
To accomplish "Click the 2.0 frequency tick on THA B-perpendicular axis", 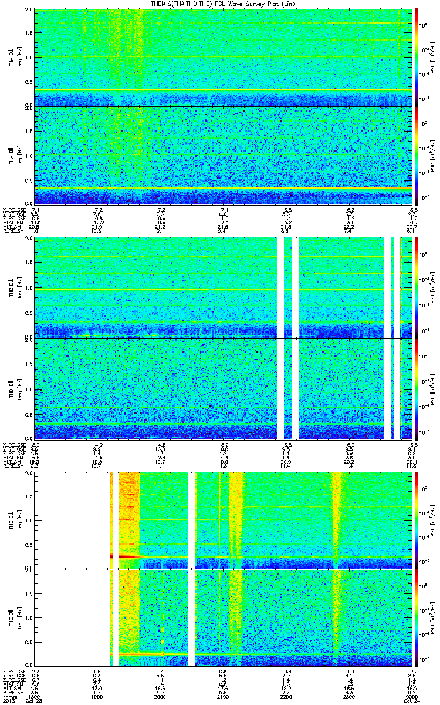I will (29, 11).
